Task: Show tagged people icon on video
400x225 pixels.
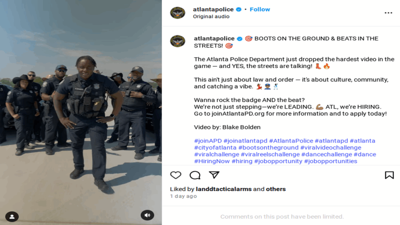Action: click(12, 216)
